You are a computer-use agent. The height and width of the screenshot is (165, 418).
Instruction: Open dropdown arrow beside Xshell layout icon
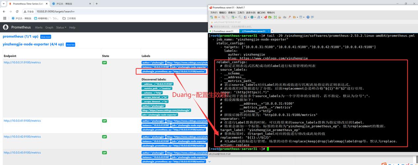coord(304,17)
